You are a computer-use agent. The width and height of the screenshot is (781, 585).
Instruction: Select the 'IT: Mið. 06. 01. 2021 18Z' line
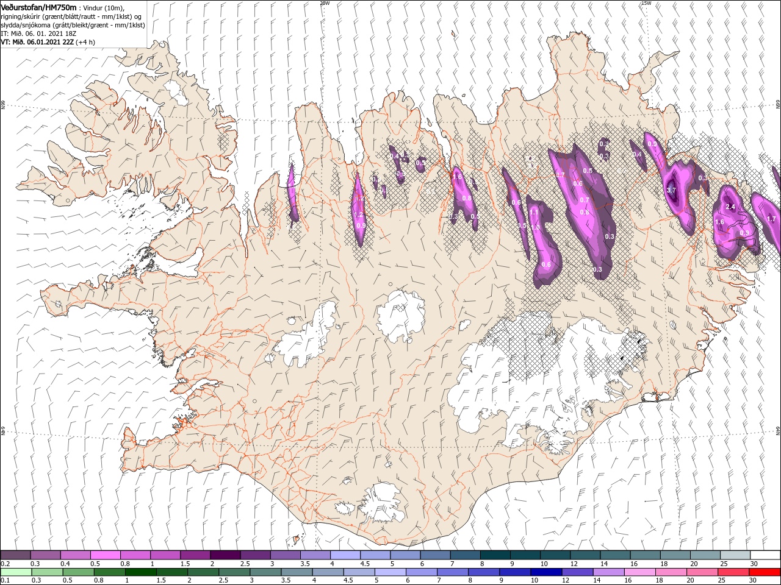tap(38, 34)
